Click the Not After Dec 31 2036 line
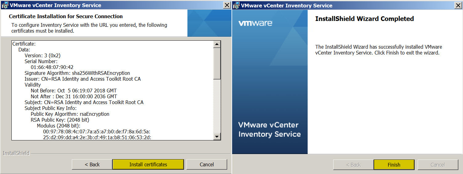Image resolution: width=463 pixels, height=174 pixels. [x=74, y=96]
